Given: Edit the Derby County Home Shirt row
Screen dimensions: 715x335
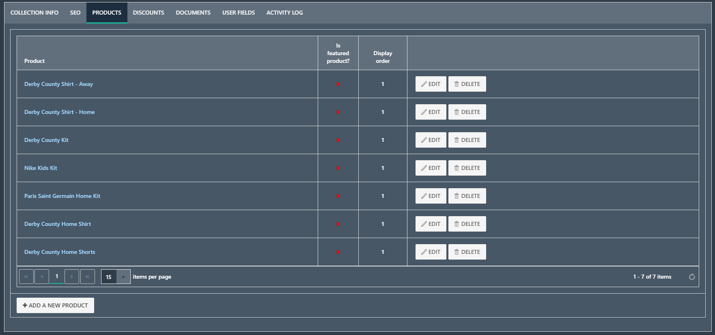Looking at the screenshot, I should (x=431, y=224).
